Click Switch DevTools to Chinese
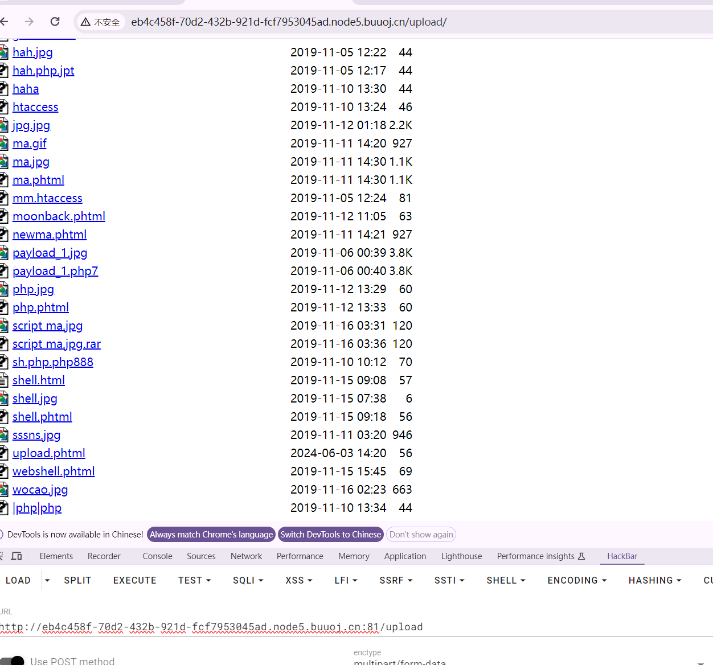The width and height of the screenshot is (713, 665). click(x=330, y=534)
